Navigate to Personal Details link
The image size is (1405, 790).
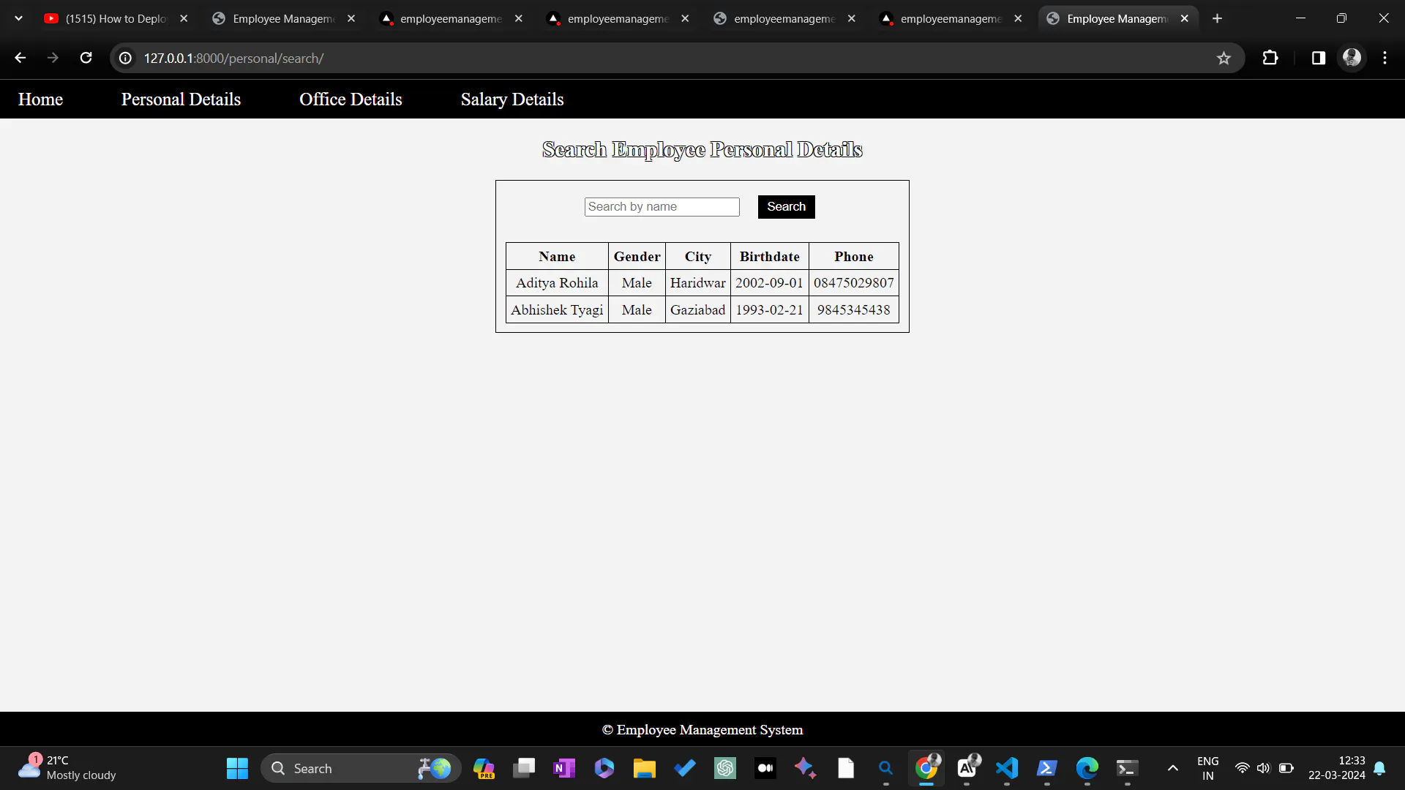coord(181,99)
